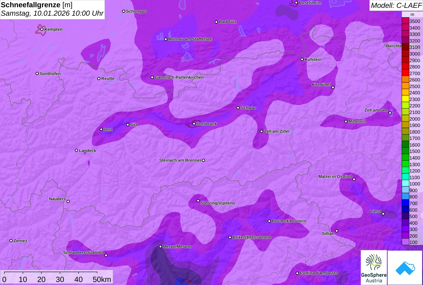Viewport: 423px width, 285px height.
Task: Pick the orange 2500 m legend swatch
Action: (405, 86)
